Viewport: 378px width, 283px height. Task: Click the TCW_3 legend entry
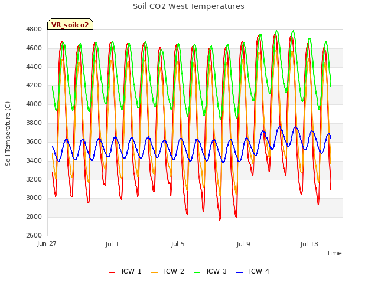coord(210,271)
